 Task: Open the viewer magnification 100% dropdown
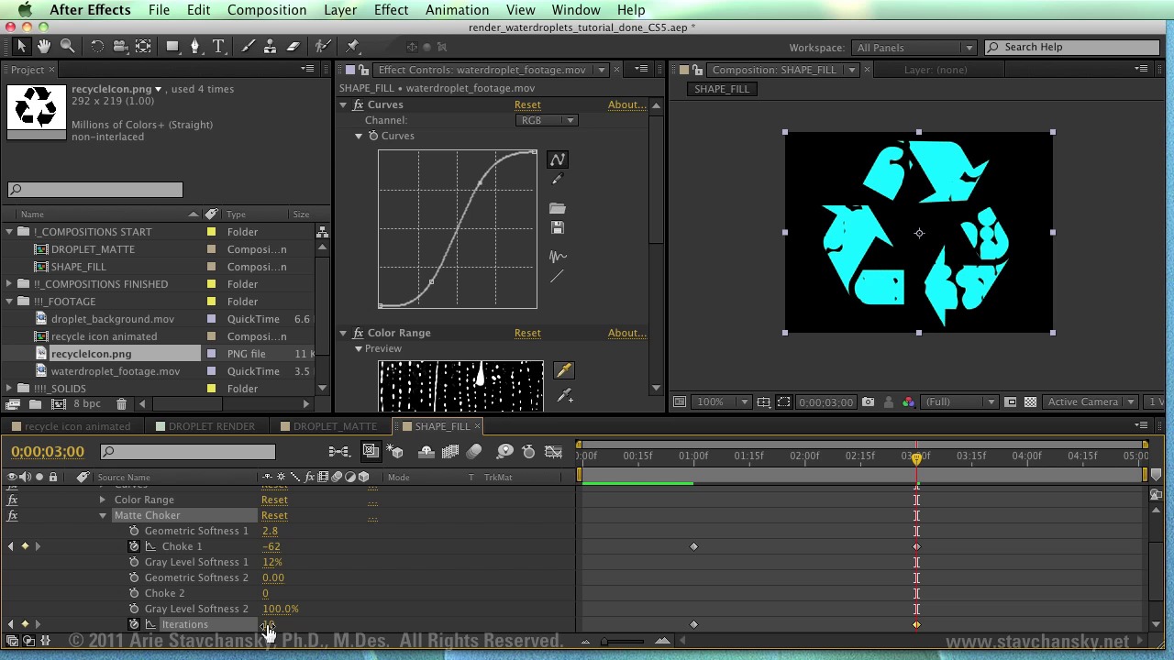(x=722, y=401)
